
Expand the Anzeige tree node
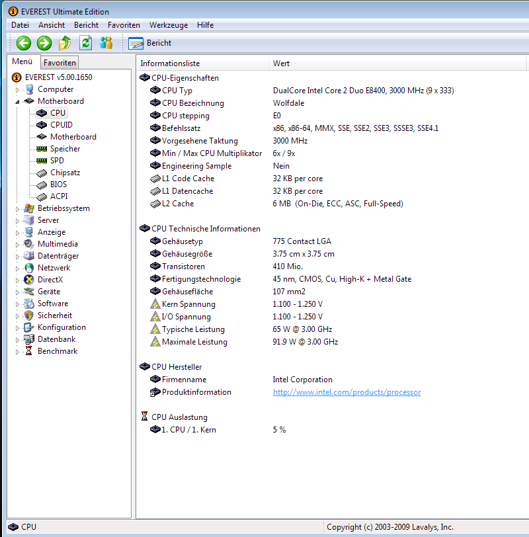click(17, 233)
